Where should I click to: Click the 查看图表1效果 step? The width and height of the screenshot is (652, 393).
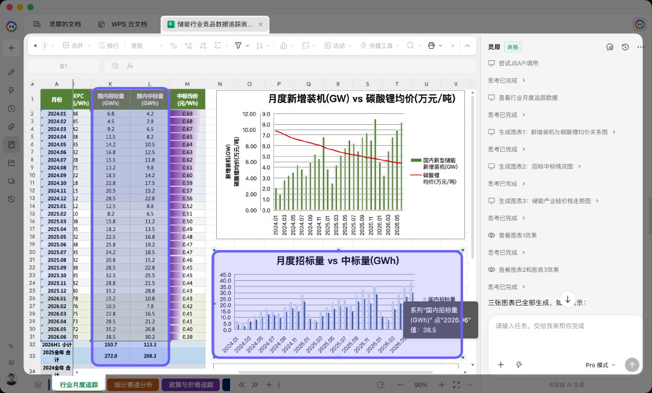(x=513, y=235)
